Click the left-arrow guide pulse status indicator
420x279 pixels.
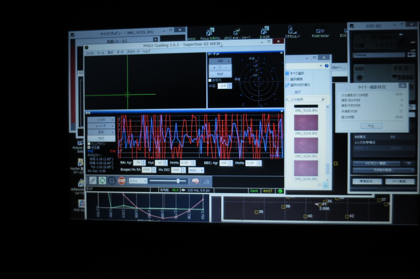(183, 190)
